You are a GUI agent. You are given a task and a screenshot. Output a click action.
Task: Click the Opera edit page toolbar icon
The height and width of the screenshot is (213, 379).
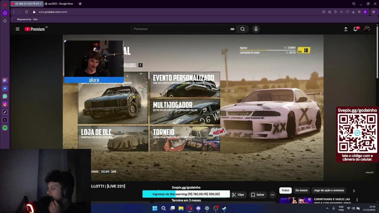coord(324,12)
